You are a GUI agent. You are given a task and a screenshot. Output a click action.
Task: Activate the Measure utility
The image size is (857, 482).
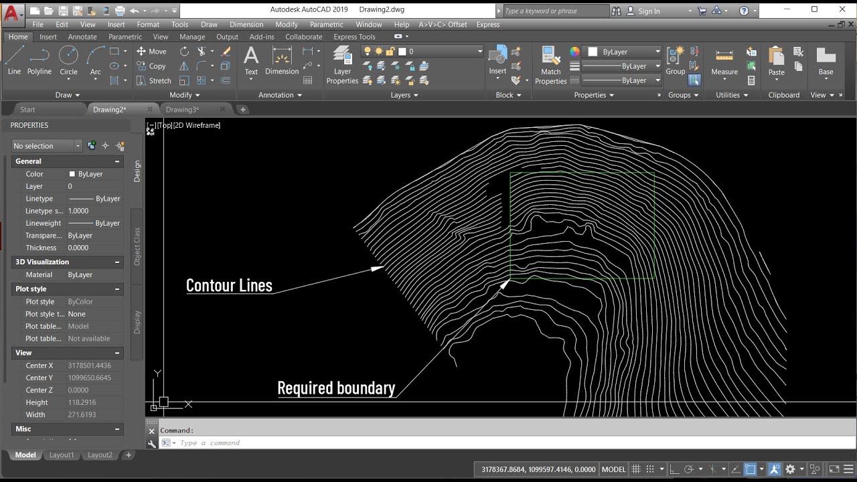coord(724,62)
